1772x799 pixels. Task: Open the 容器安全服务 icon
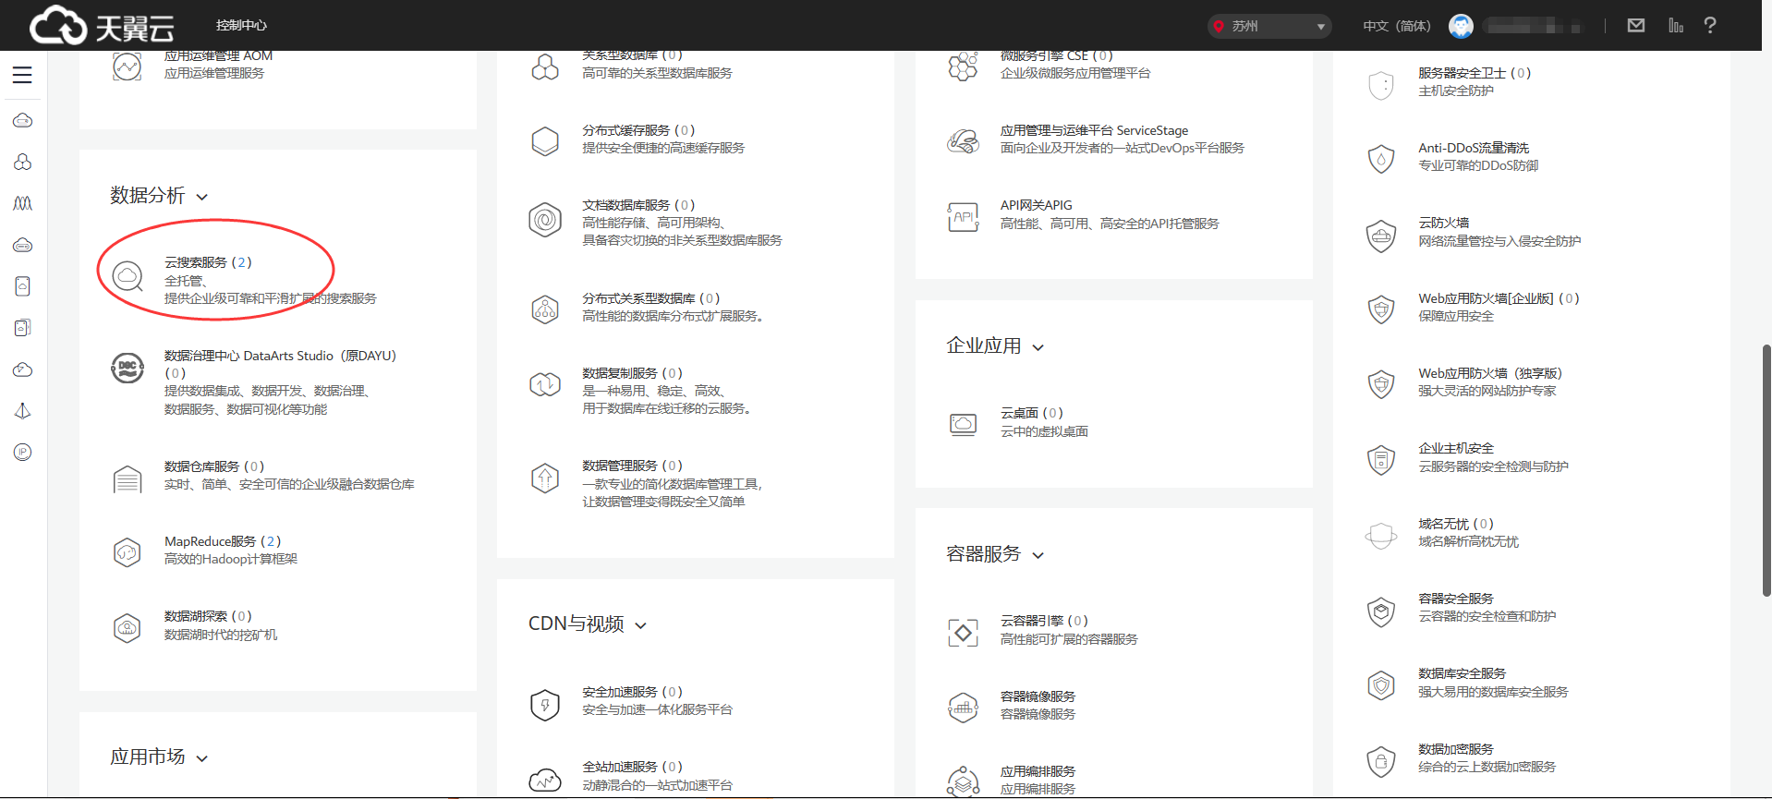click(x=1381, y=611)
